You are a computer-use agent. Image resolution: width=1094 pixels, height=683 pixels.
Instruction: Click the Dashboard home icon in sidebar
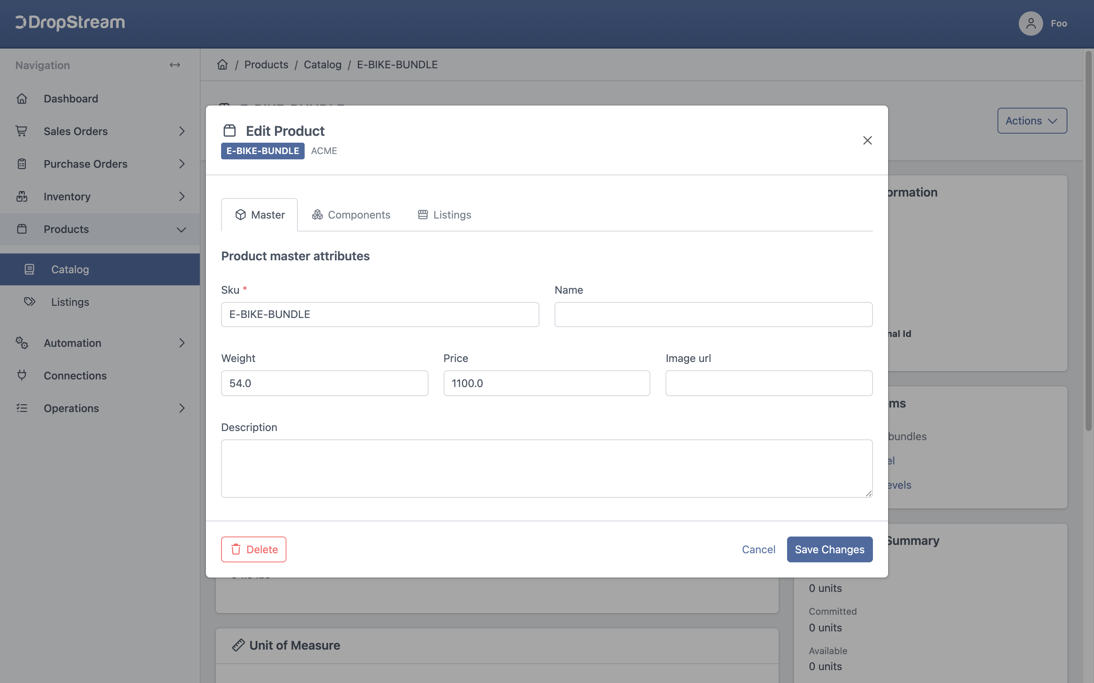pyautogui.click(x=22, y=99)
